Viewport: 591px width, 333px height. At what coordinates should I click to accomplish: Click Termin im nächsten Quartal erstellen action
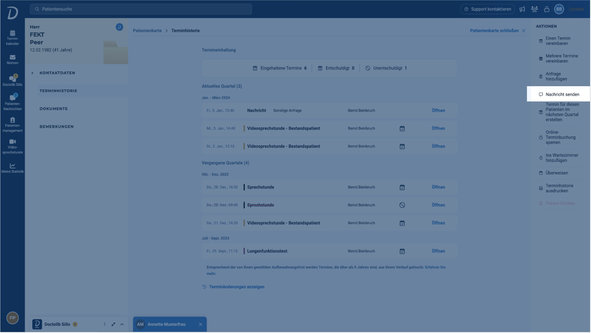(x=560, y=112)
